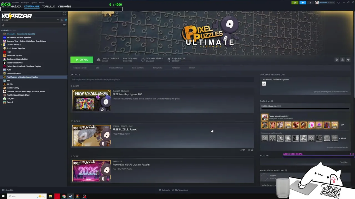The height and width of the screenshot is (199, 355).
Task: Open the VENOMİEE profile tab
Action: (64, 6)
